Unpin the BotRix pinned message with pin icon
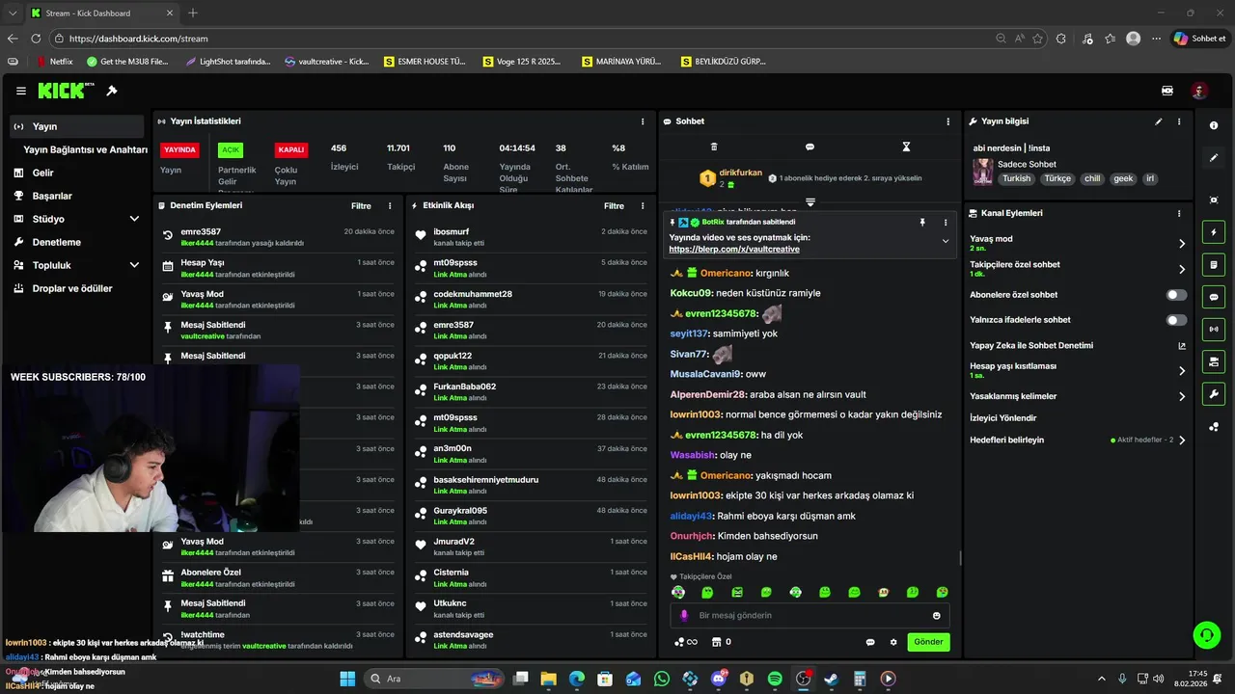Image resolution: width=1235 pixels, height=694 pixels. [x=922, y=222]
